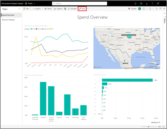Click the Edit button
Viewport: 167px width, 129px height.
pos(82,9)
